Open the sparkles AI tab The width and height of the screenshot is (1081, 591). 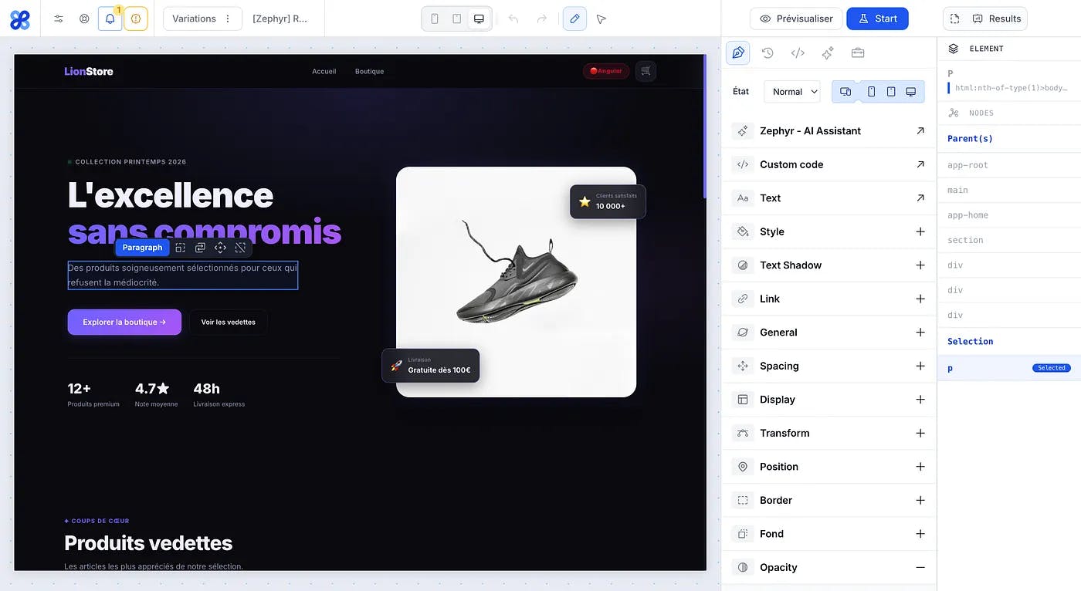click(x=828, y=52)
